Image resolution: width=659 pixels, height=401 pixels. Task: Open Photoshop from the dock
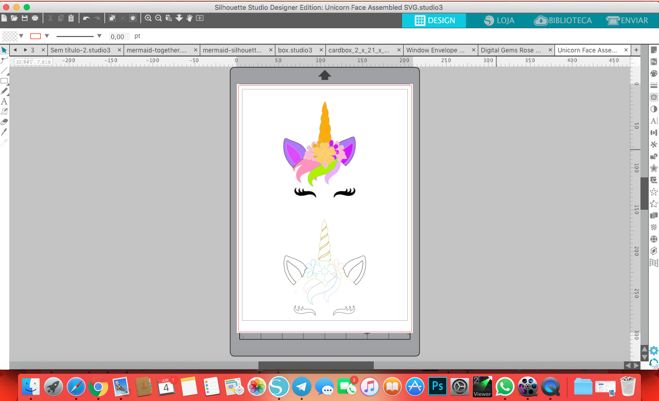point(437,386)
